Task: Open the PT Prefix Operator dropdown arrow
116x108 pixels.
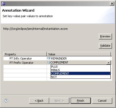Action: coord(108,63)
